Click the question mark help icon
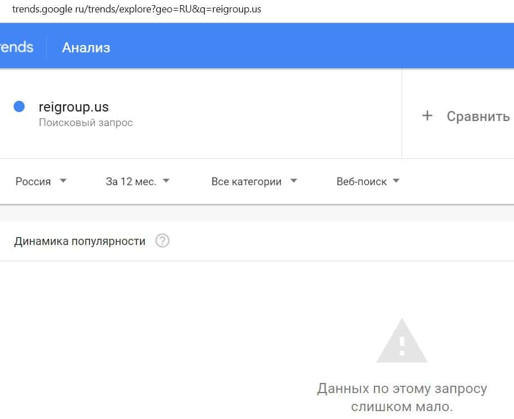Viewport: 514px width, 419px height. click(x=163, y=241)
